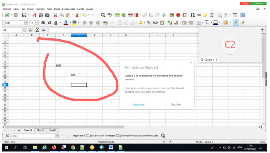Click the zoom slider in status bar

245,142
